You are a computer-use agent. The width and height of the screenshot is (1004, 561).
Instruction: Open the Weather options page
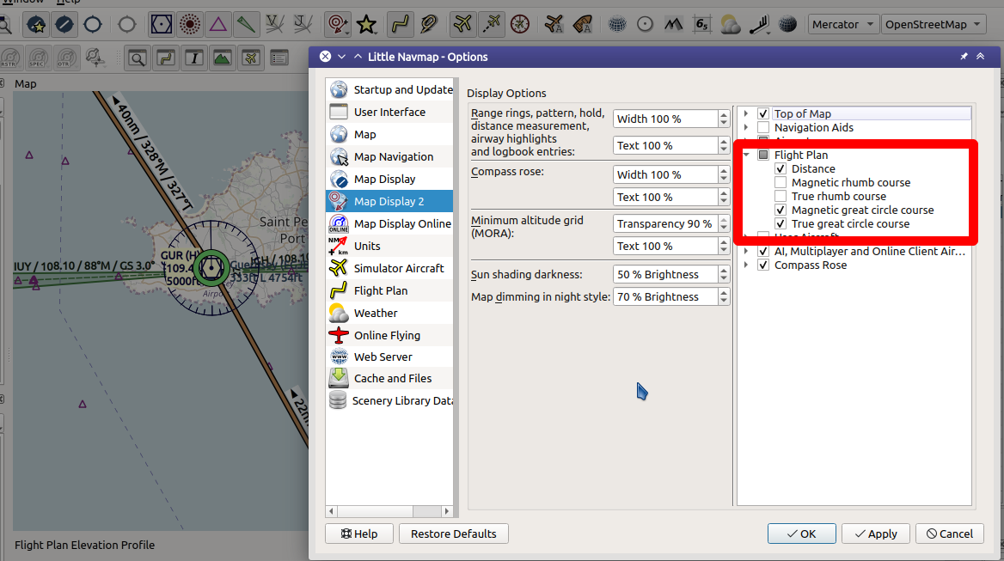389,313
